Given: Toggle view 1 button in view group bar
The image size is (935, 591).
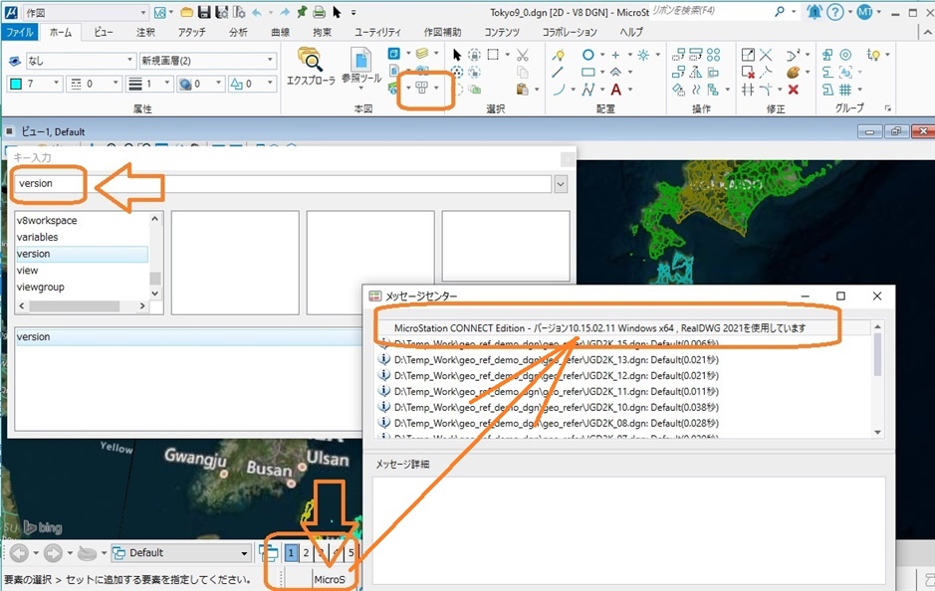Looking at the screenshot, I should (x=291, y=553).
